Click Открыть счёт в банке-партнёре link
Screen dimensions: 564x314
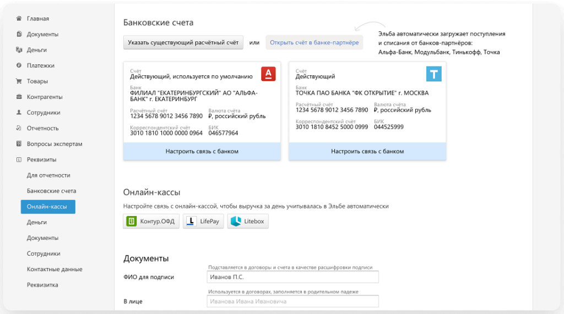(x=314, y=42)
